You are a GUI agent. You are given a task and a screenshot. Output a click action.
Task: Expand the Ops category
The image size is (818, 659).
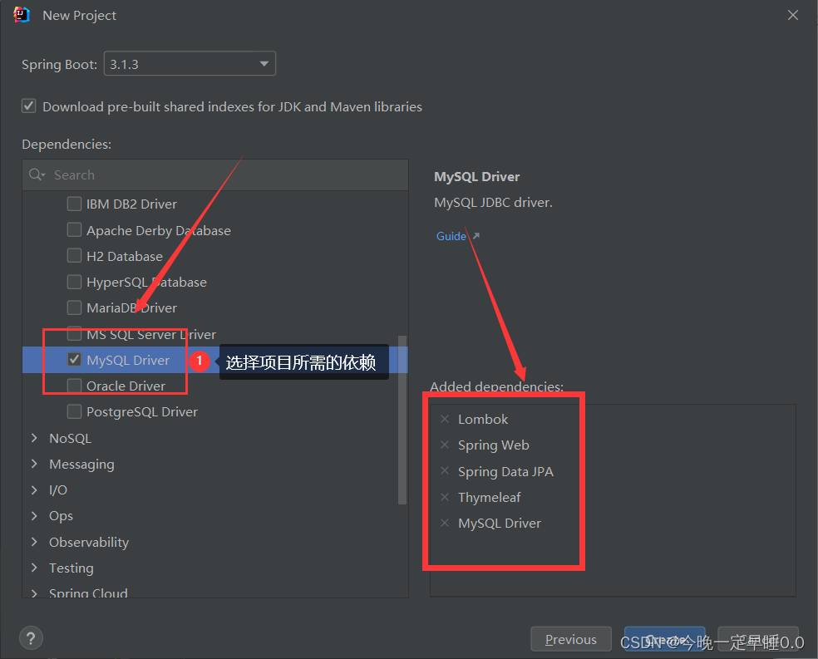point(34,515)
